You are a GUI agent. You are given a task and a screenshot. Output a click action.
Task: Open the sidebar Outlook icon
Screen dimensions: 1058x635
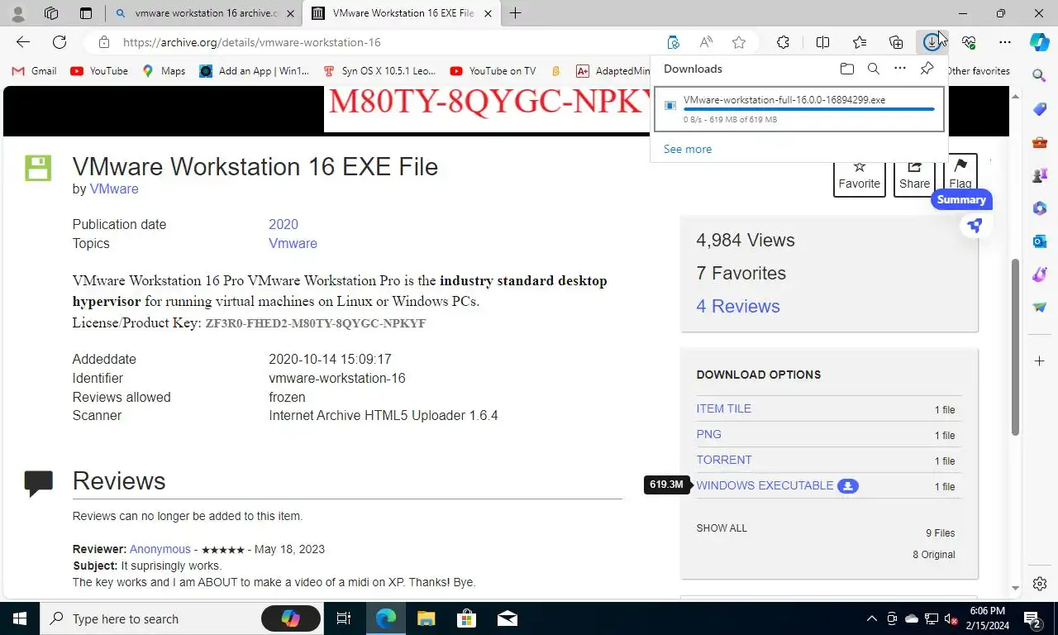coord(1040,241)
